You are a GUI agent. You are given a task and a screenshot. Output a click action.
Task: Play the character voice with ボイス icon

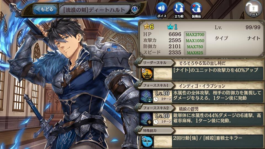(x=161, y=10)
